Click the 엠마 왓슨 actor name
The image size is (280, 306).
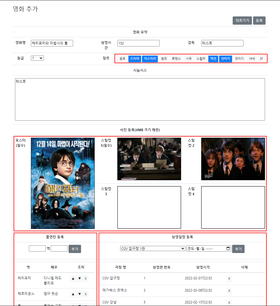51,294
